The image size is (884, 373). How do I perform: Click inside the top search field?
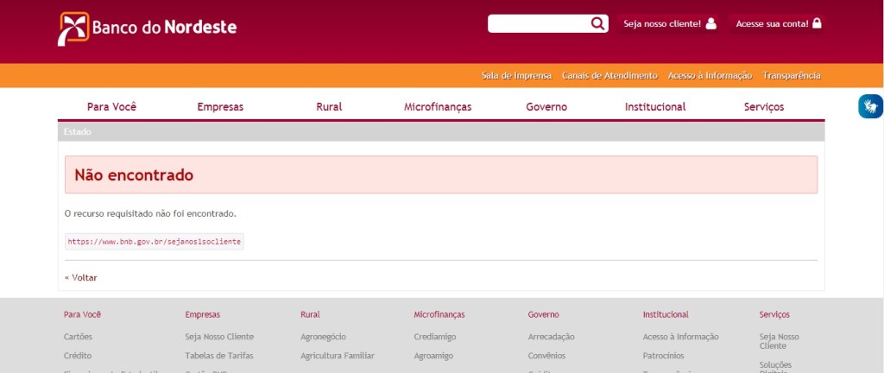tap(538, 23)
